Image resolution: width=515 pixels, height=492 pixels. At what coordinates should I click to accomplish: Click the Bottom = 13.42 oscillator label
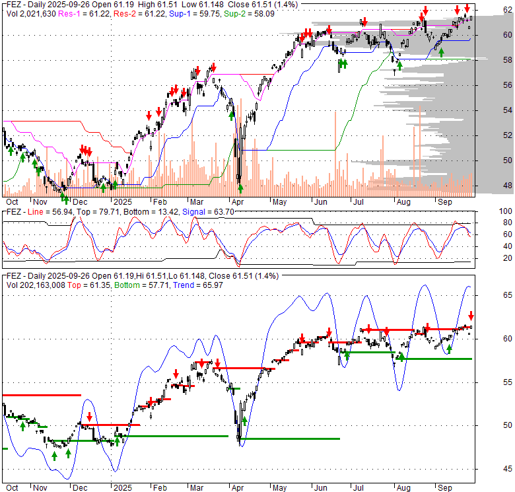[151, 212]
